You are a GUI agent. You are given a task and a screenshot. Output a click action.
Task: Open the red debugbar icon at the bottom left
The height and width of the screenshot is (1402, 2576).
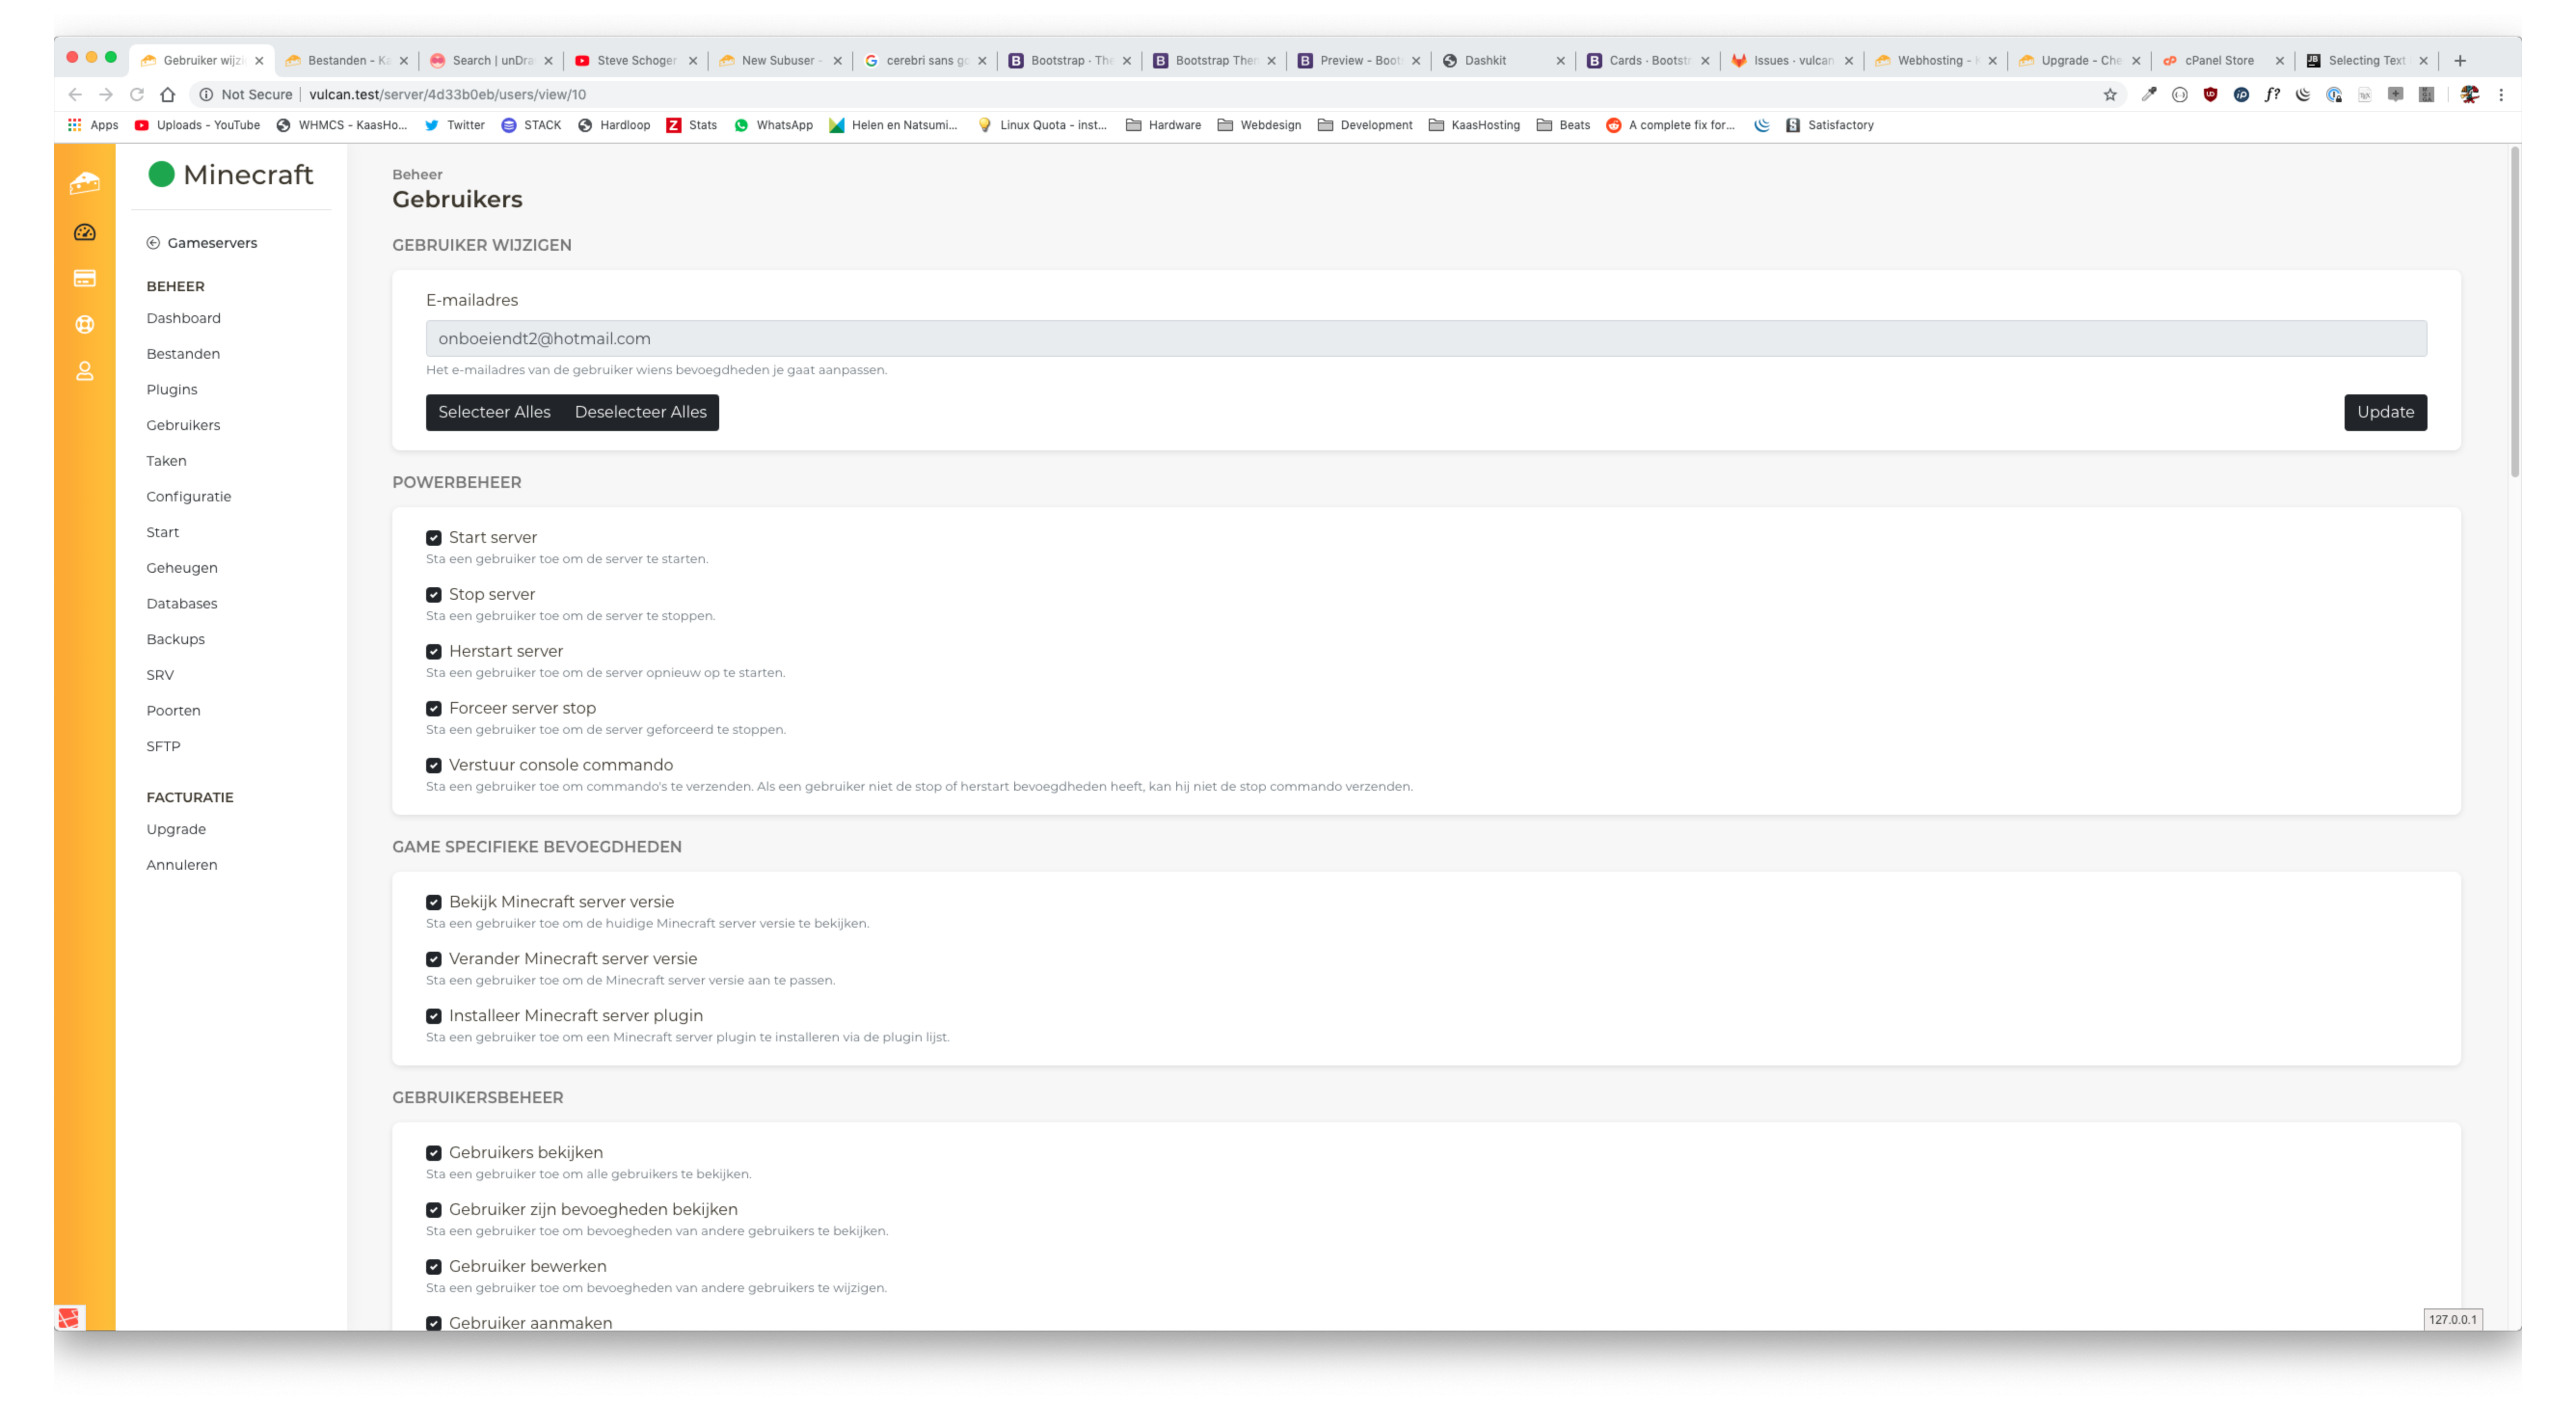click(69, 1317)
